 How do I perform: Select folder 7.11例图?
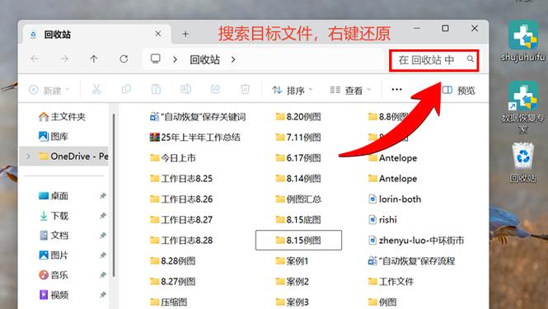[298, 137]
